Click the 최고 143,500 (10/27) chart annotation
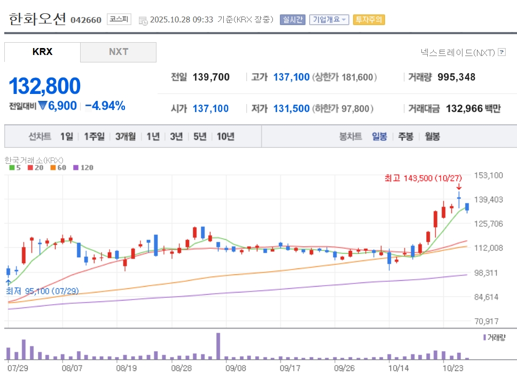517x387 pixels. coord(423,178)
